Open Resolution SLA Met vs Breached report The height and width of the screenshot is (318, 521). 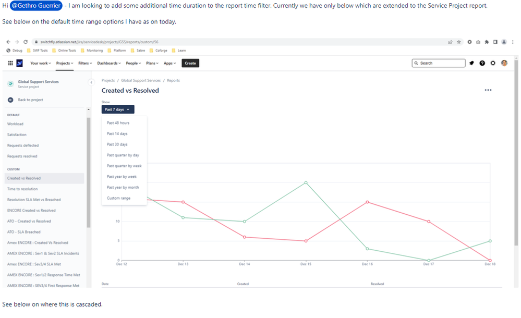[34, 200]
